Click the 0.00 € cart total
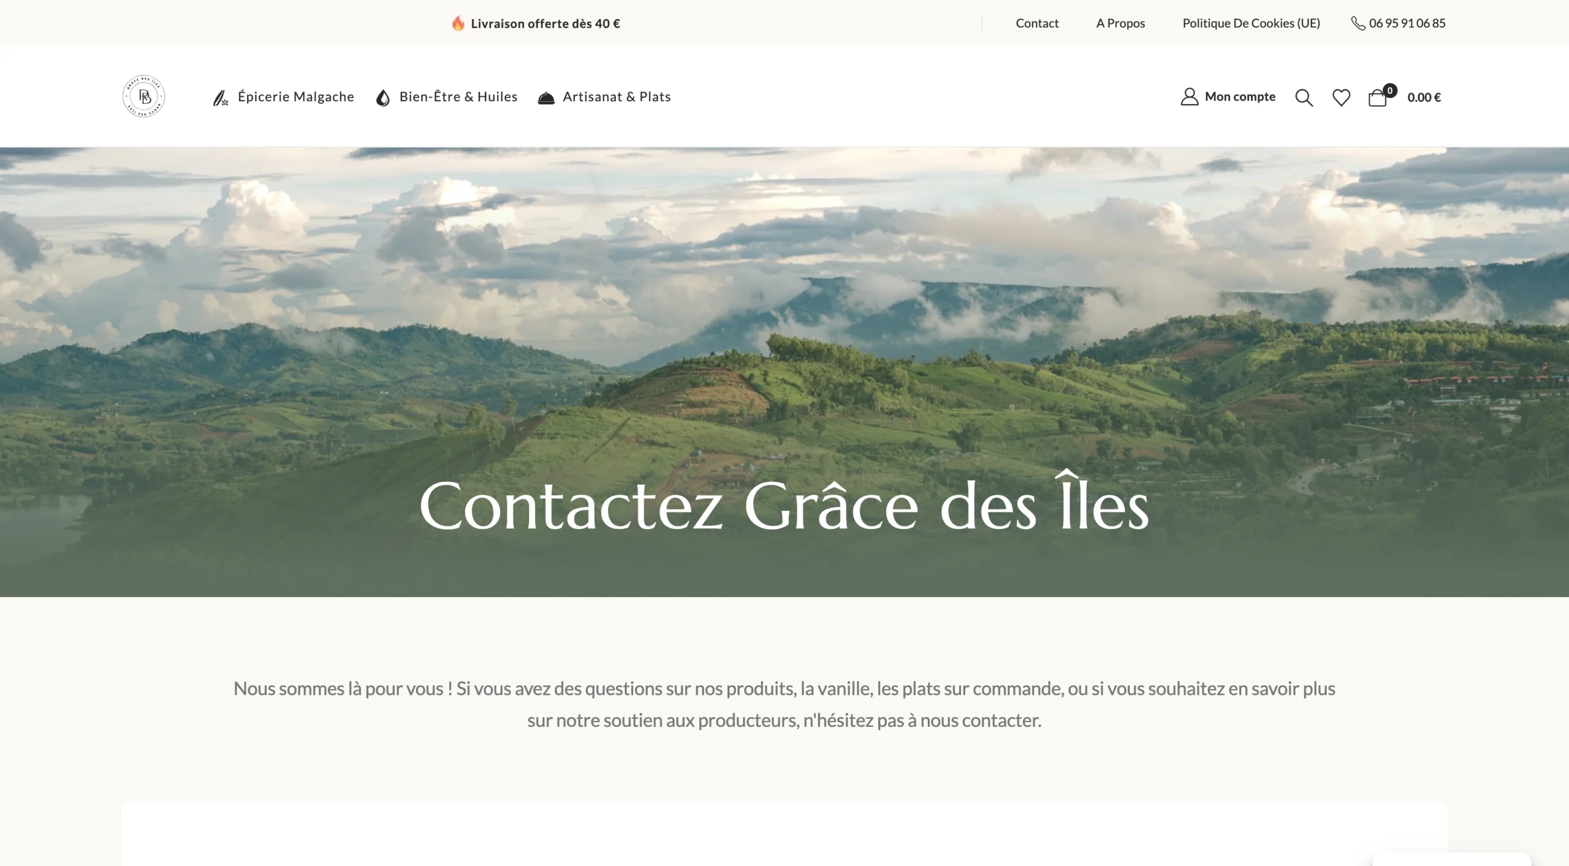 pos(1424,97)
